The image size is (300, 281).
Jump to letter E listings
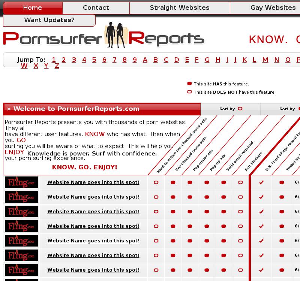pyautogui.click(x=187, y=60)
